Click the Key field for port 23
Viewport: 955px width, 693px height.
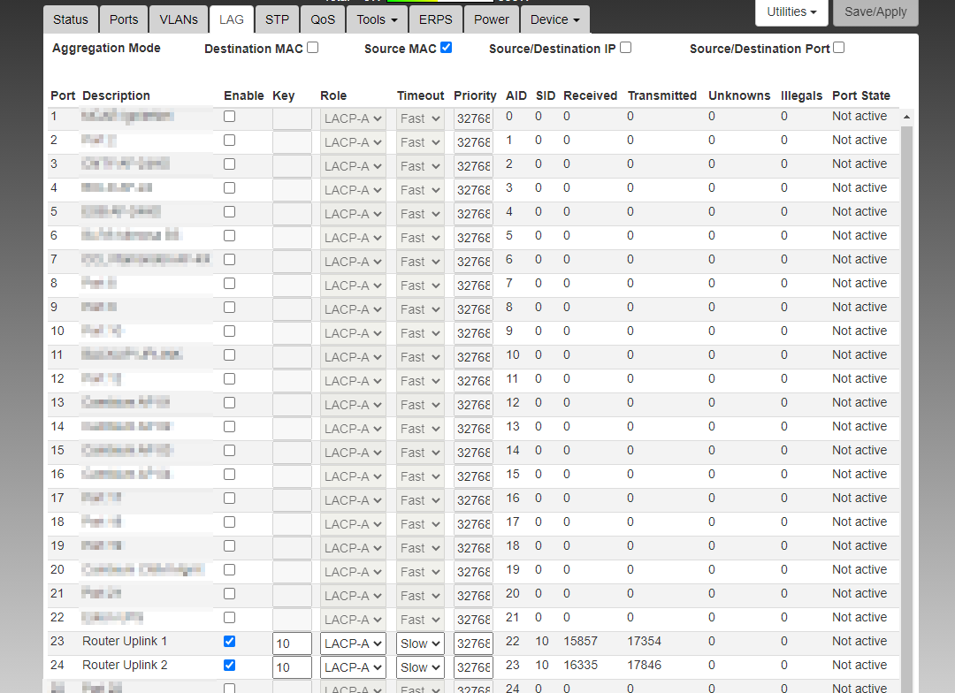click(292, 643)
